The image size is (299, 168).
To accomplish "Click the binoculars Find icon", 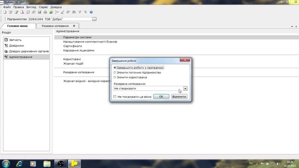I will pyautogui.click(x=74, y=12).
